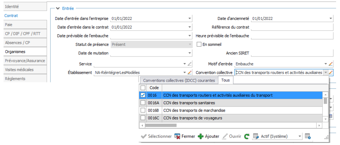Screen dimensions: 340x145
Task: Toggle the En sommeil checkbox
Action: (x=199, y=44)
